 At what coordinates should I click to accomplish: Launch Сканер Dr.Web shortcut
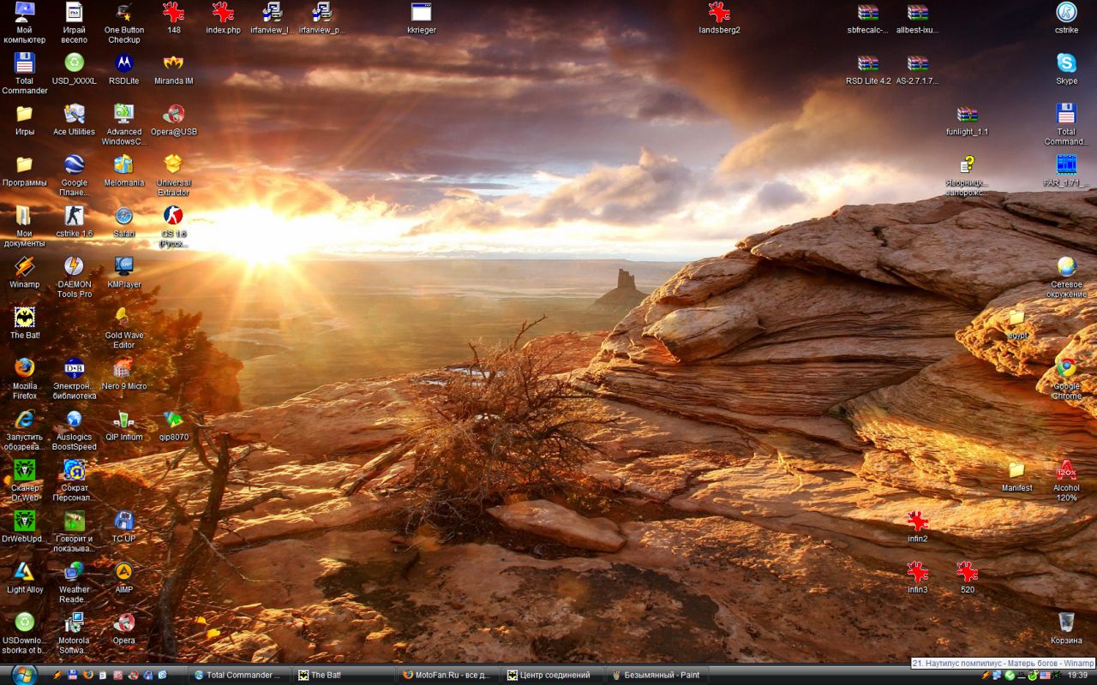point(24,480)
